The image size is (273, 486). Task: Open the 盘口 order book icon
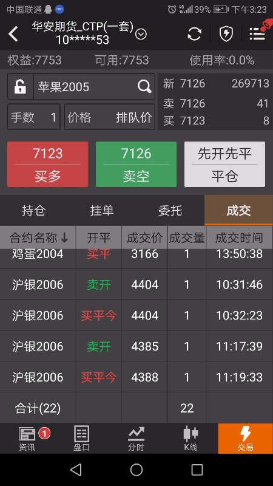tap(82, 438)
